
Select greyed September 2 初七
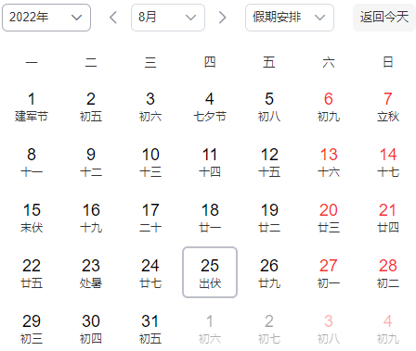click(x=269, y=329)
